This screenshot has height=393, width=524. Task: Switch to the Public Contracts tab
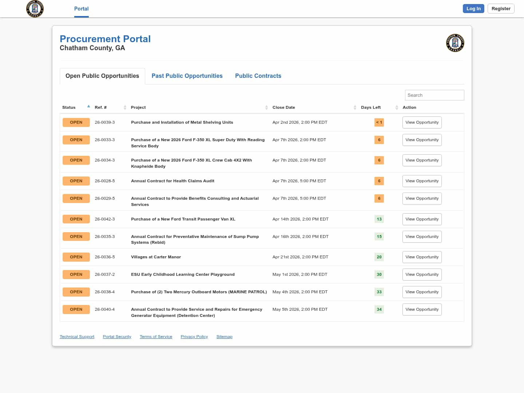tap(258, 76)
